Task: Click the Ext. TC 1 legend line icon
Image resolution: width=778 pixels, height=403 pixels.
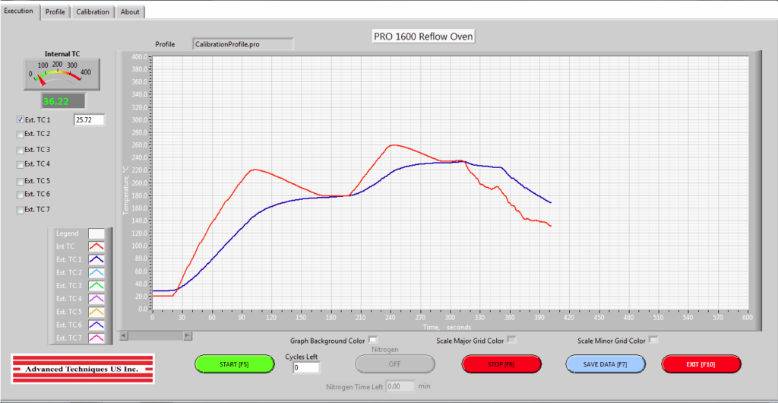Action: 96,259
